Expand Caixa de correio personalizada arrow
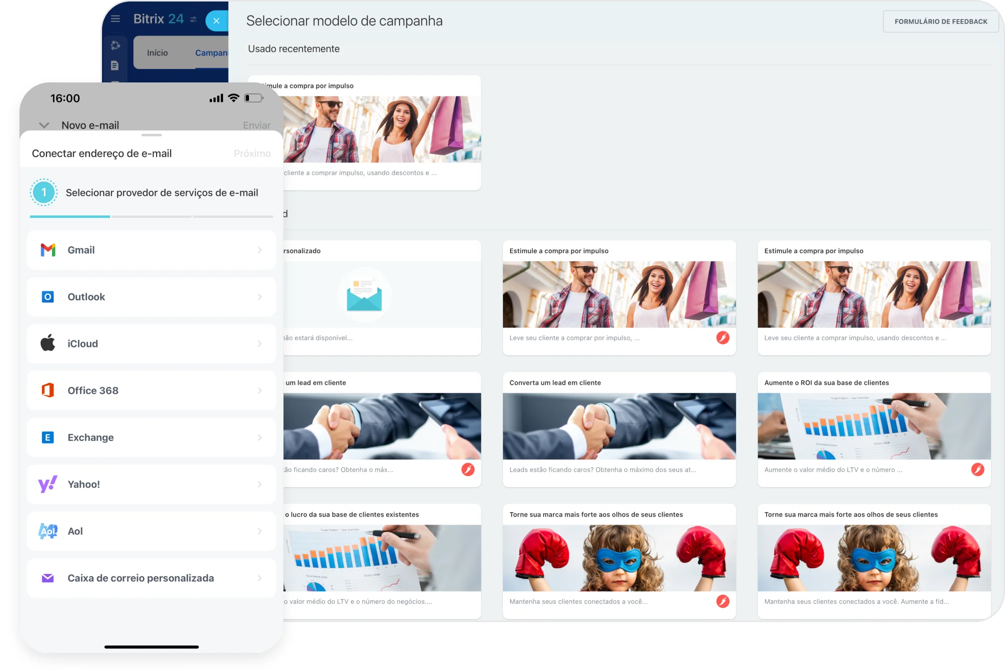The image size is (1005, 670). click(x=259, y=578)
